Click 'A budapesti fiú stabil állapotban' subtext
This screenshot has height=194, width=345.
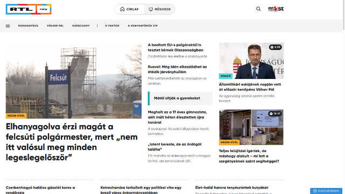(x=178, y=131)
